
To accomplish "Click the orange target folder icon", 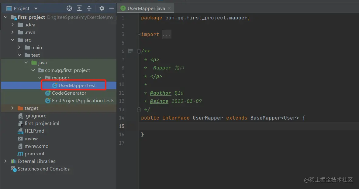I will pos(20,108).
